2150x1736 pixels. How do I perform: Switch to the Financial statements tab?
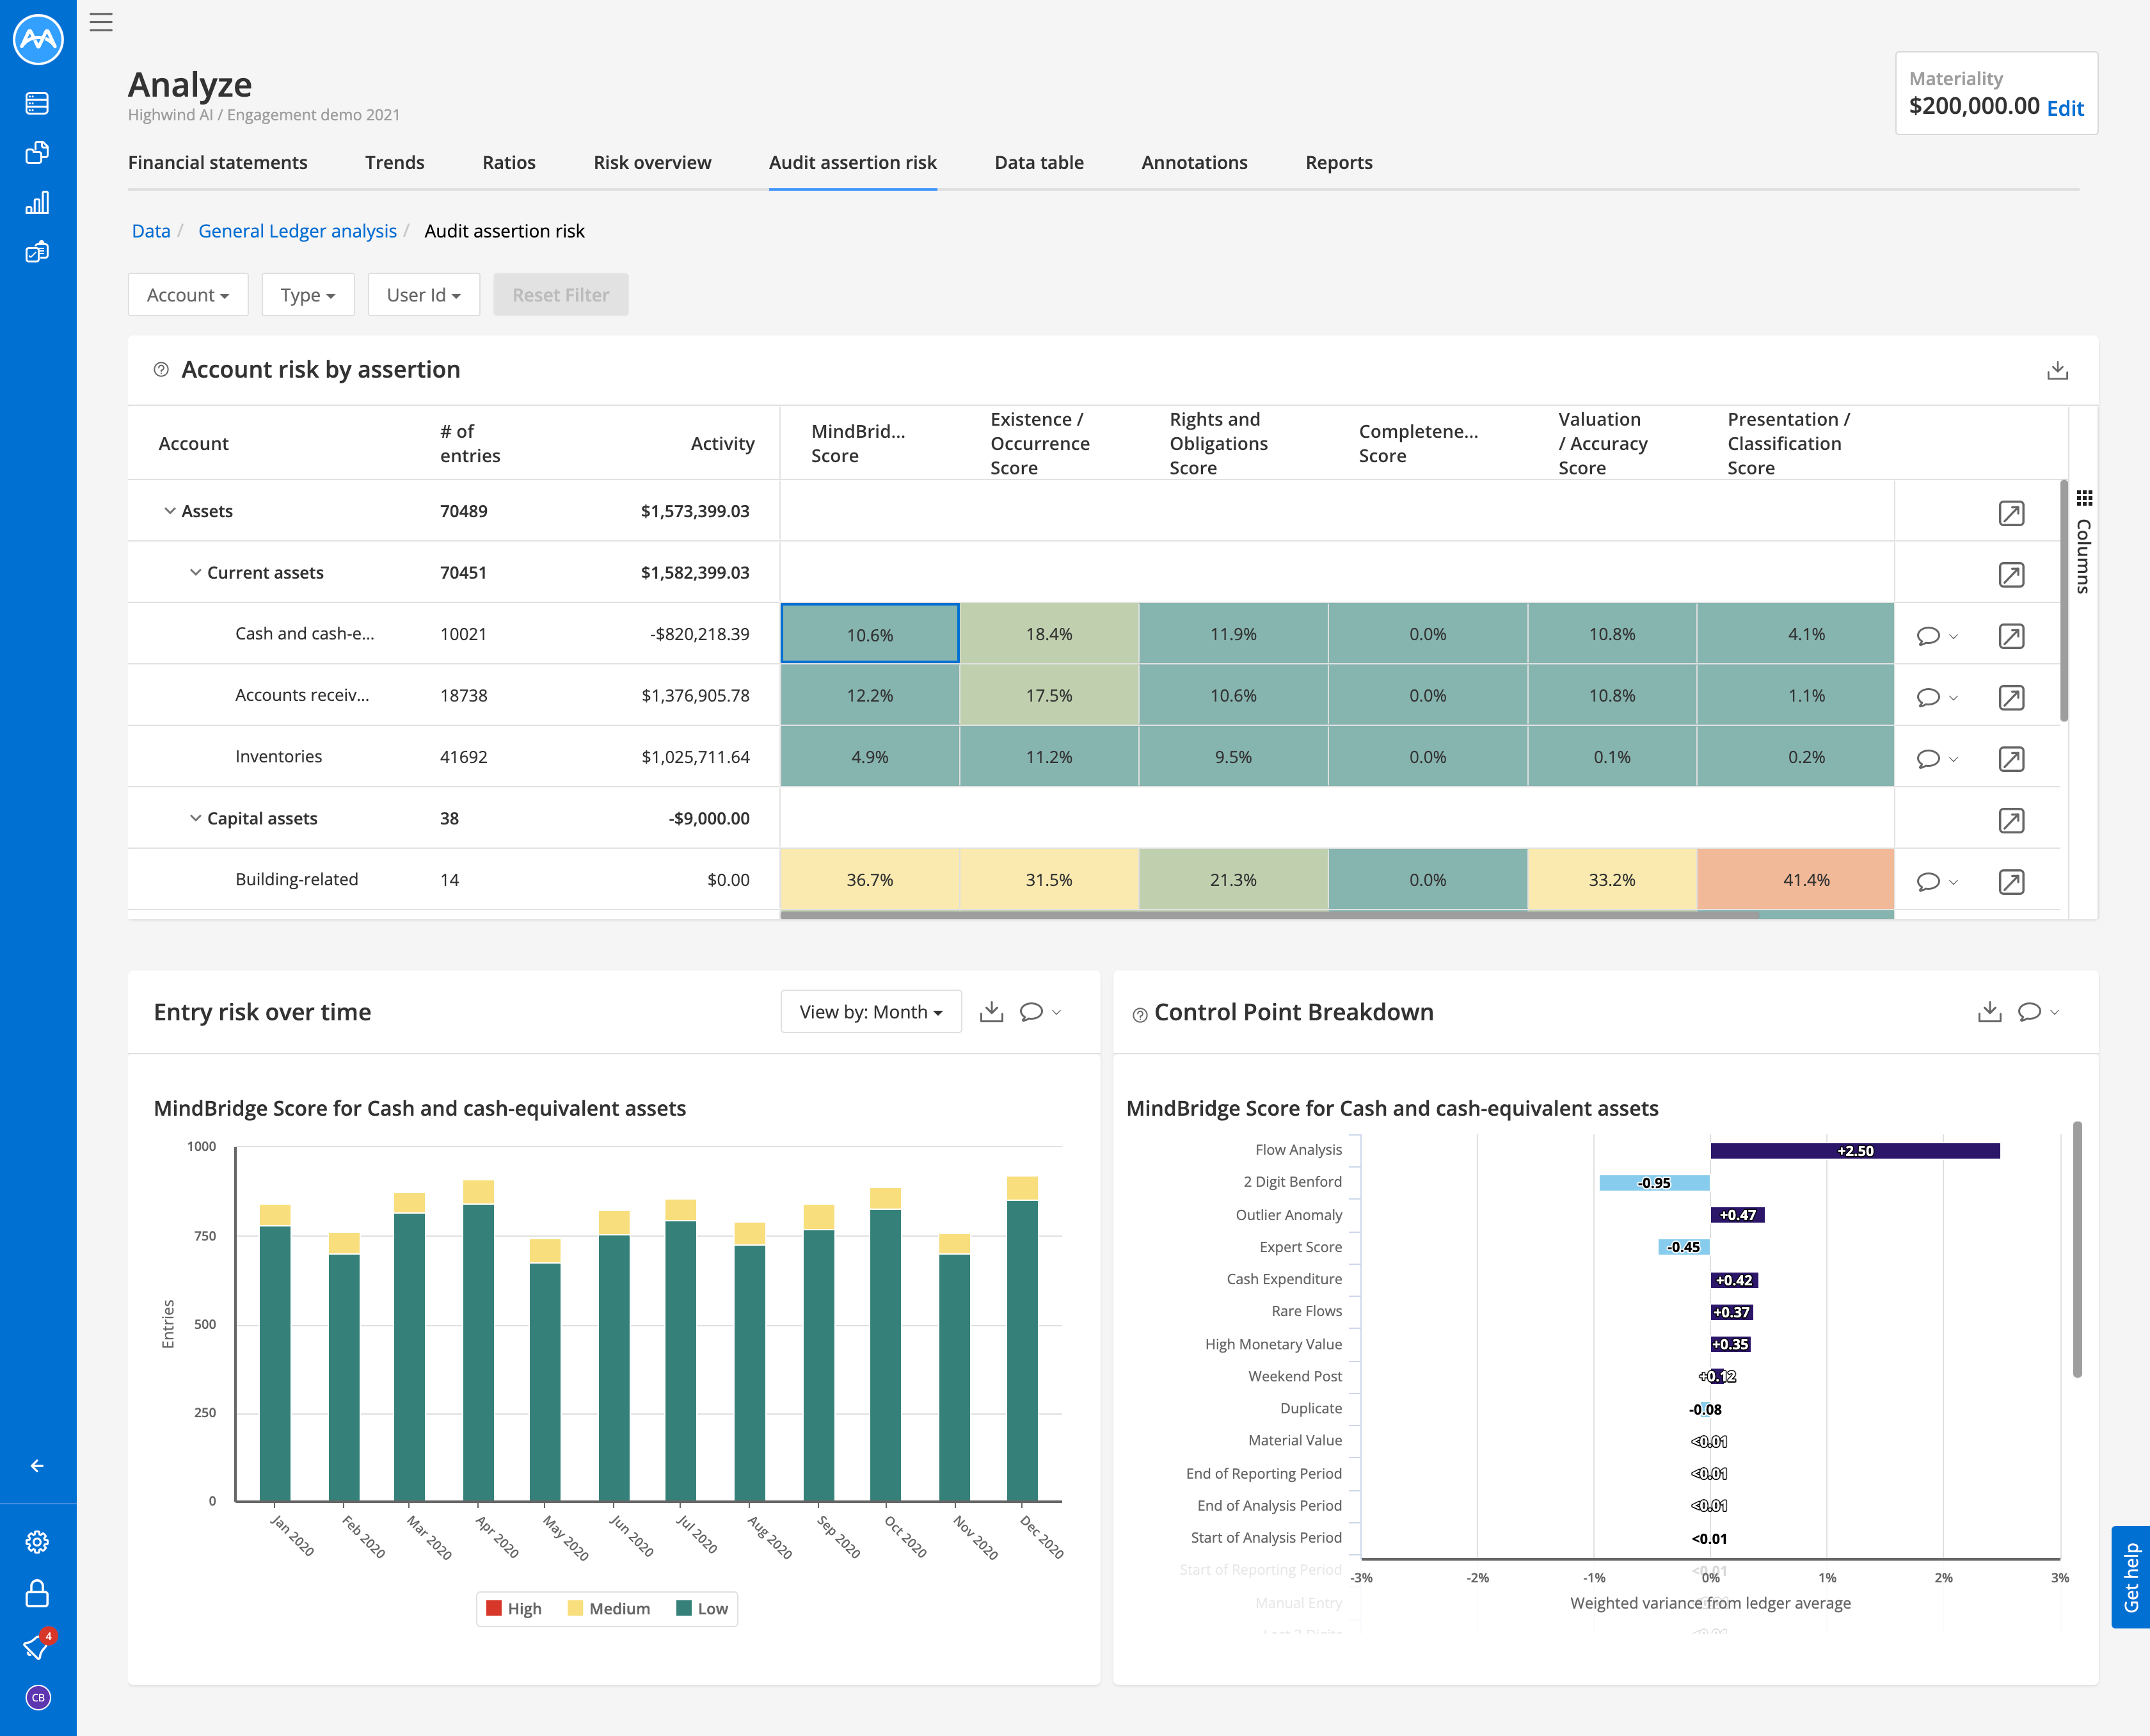[218, 162]
